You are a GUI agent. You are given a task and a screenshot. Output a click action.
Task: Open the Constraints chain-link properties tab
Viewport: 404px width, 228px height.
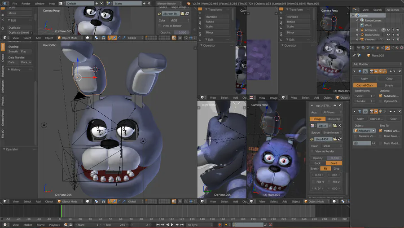click(382, 48)
